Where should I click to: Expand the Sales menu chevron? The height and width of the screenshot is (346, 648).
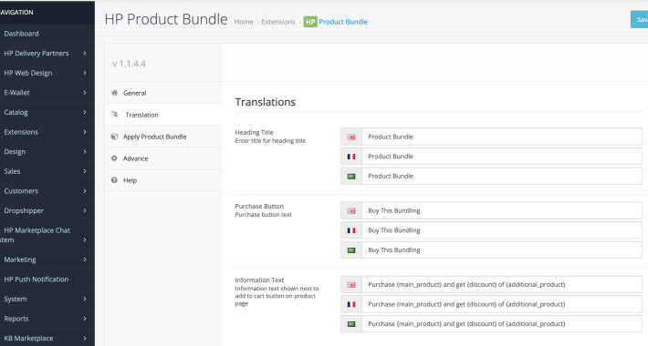[x=85, y=171]
